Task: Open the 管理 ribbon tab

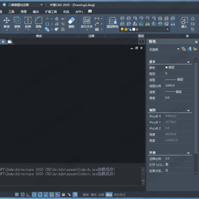Action: (24, 12)
